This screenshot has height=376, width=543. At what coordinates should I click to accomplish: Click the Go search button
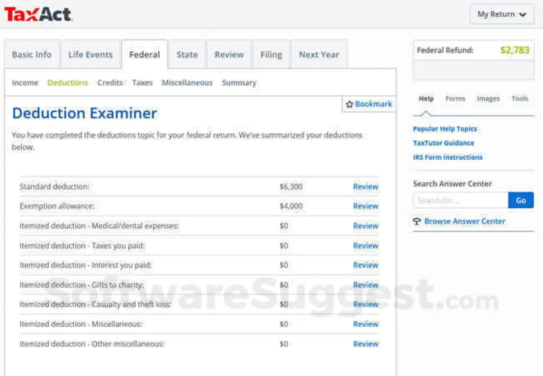[521, 200]
